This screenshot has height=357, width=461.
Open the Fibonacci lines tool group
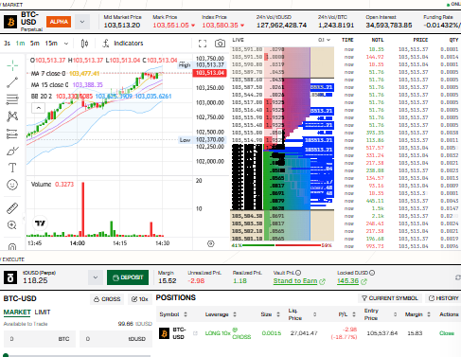[x=12, y=99]
